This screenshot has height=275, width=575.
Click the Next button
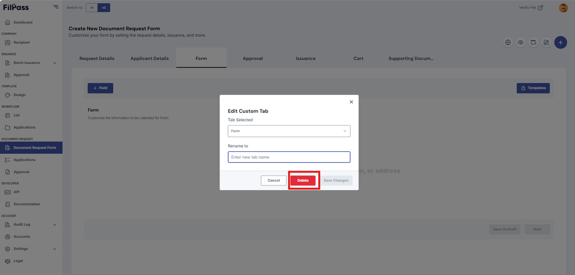[537, 229]
